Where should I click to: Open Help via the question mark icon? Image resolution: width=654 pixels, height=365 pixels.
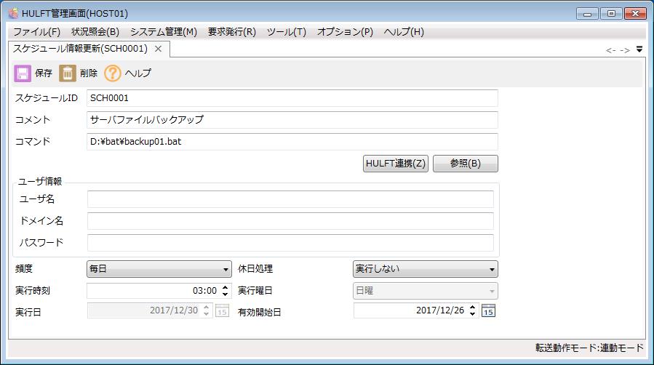click(112, 73)
